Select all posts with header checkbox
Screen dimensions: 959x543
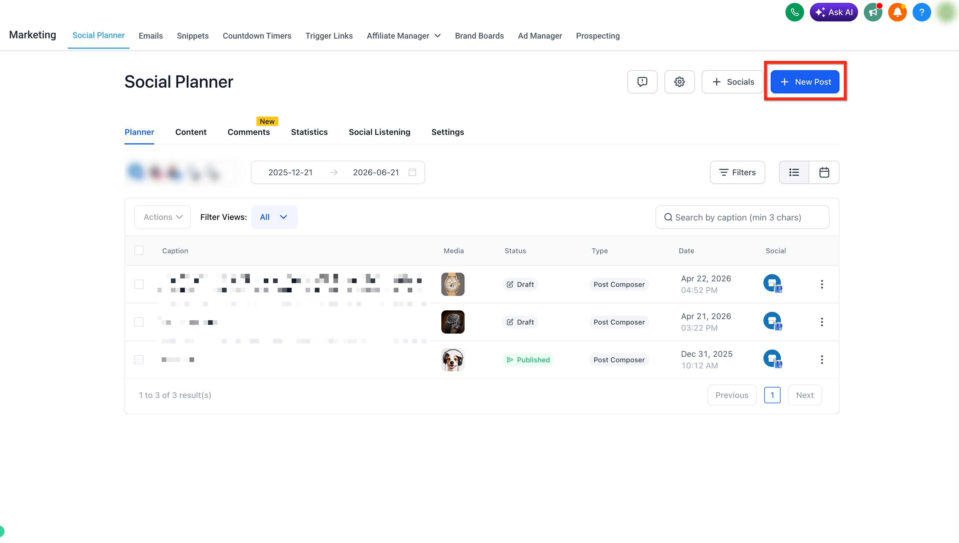[139, 250]
